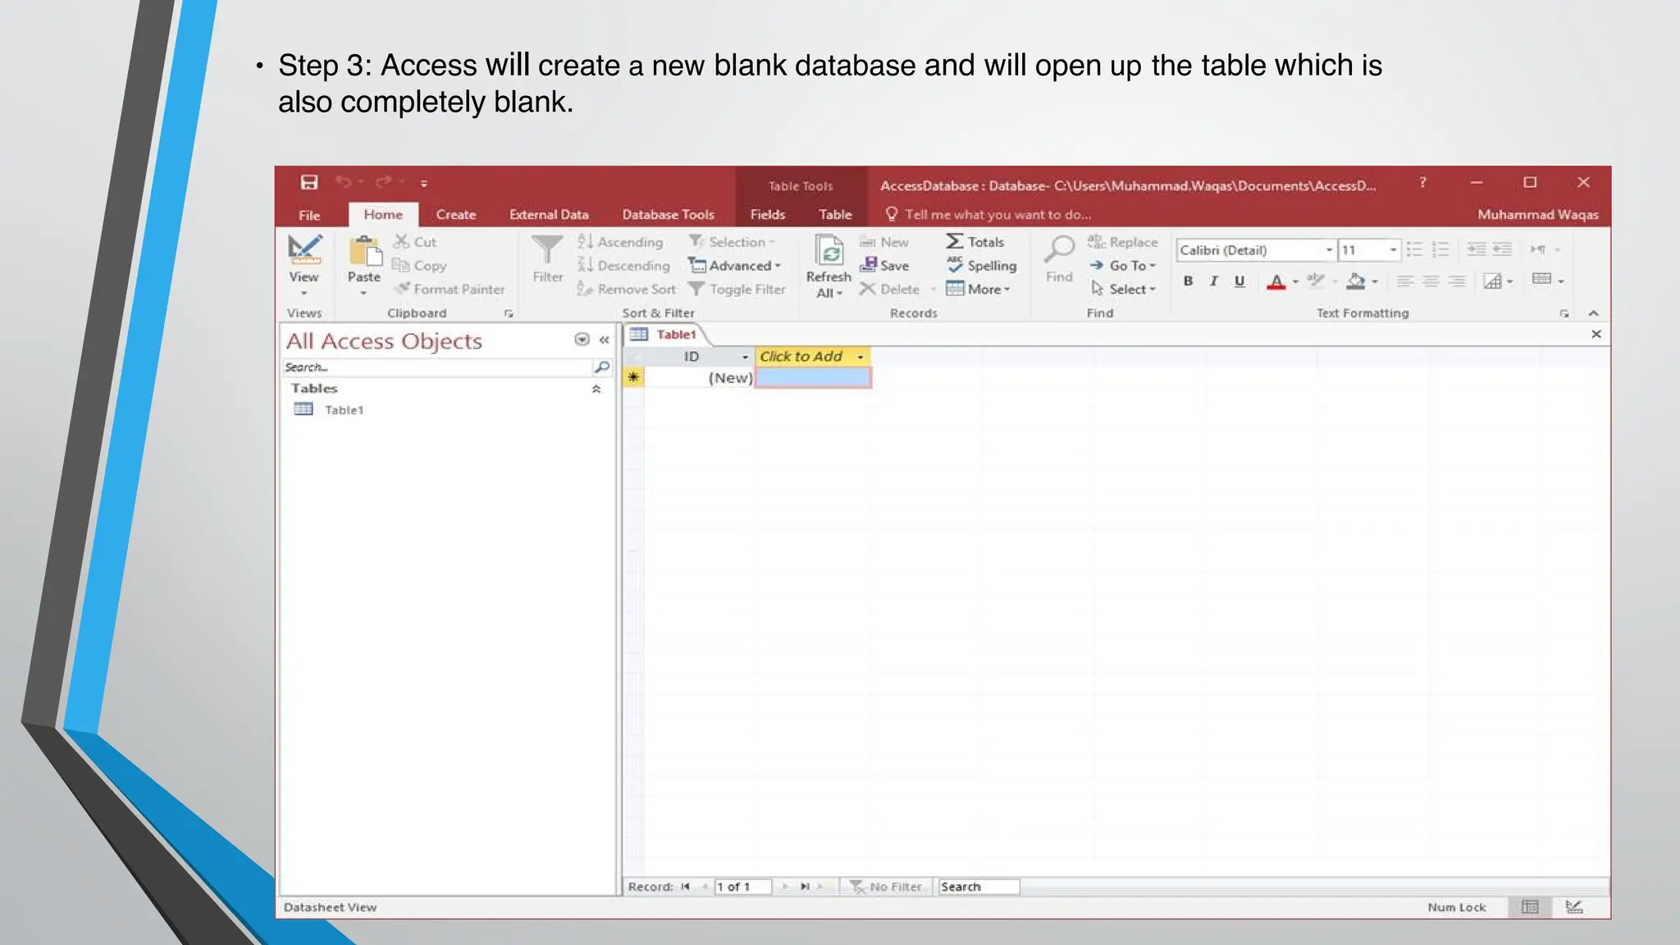Select Table1 in the navigation pane

tap(329, 410)
